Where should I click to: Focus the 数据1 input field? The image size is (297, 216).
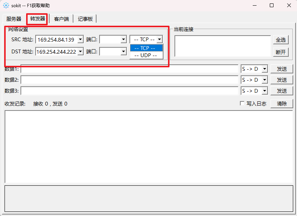coord(129,69)
